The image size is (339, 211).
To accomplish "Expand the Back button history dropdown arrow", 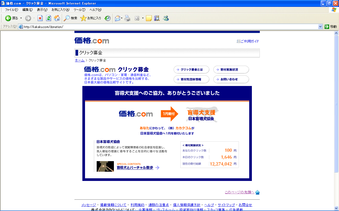I will 21,18.
